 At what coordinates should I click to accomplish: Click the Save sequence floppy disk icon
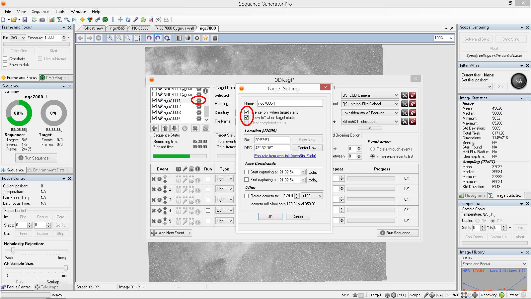pyautogui.click(x=25, y=20)
